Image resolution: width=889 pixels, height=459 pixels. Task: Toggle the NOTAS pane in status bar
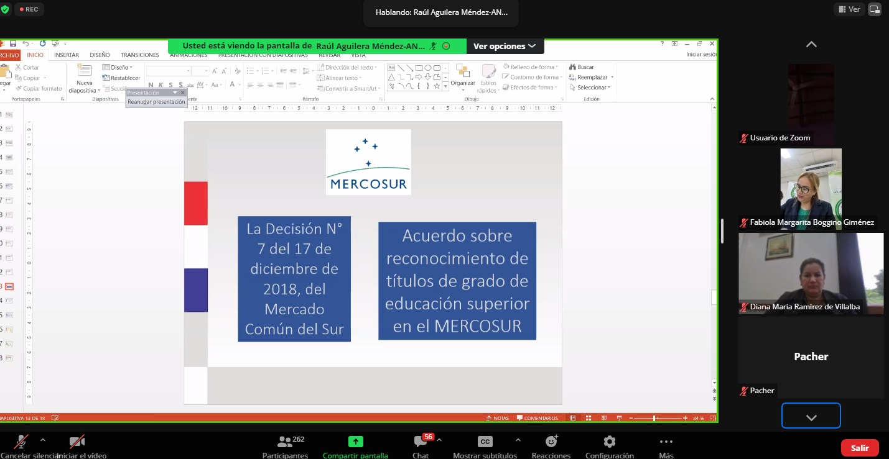tap(498, 418)
